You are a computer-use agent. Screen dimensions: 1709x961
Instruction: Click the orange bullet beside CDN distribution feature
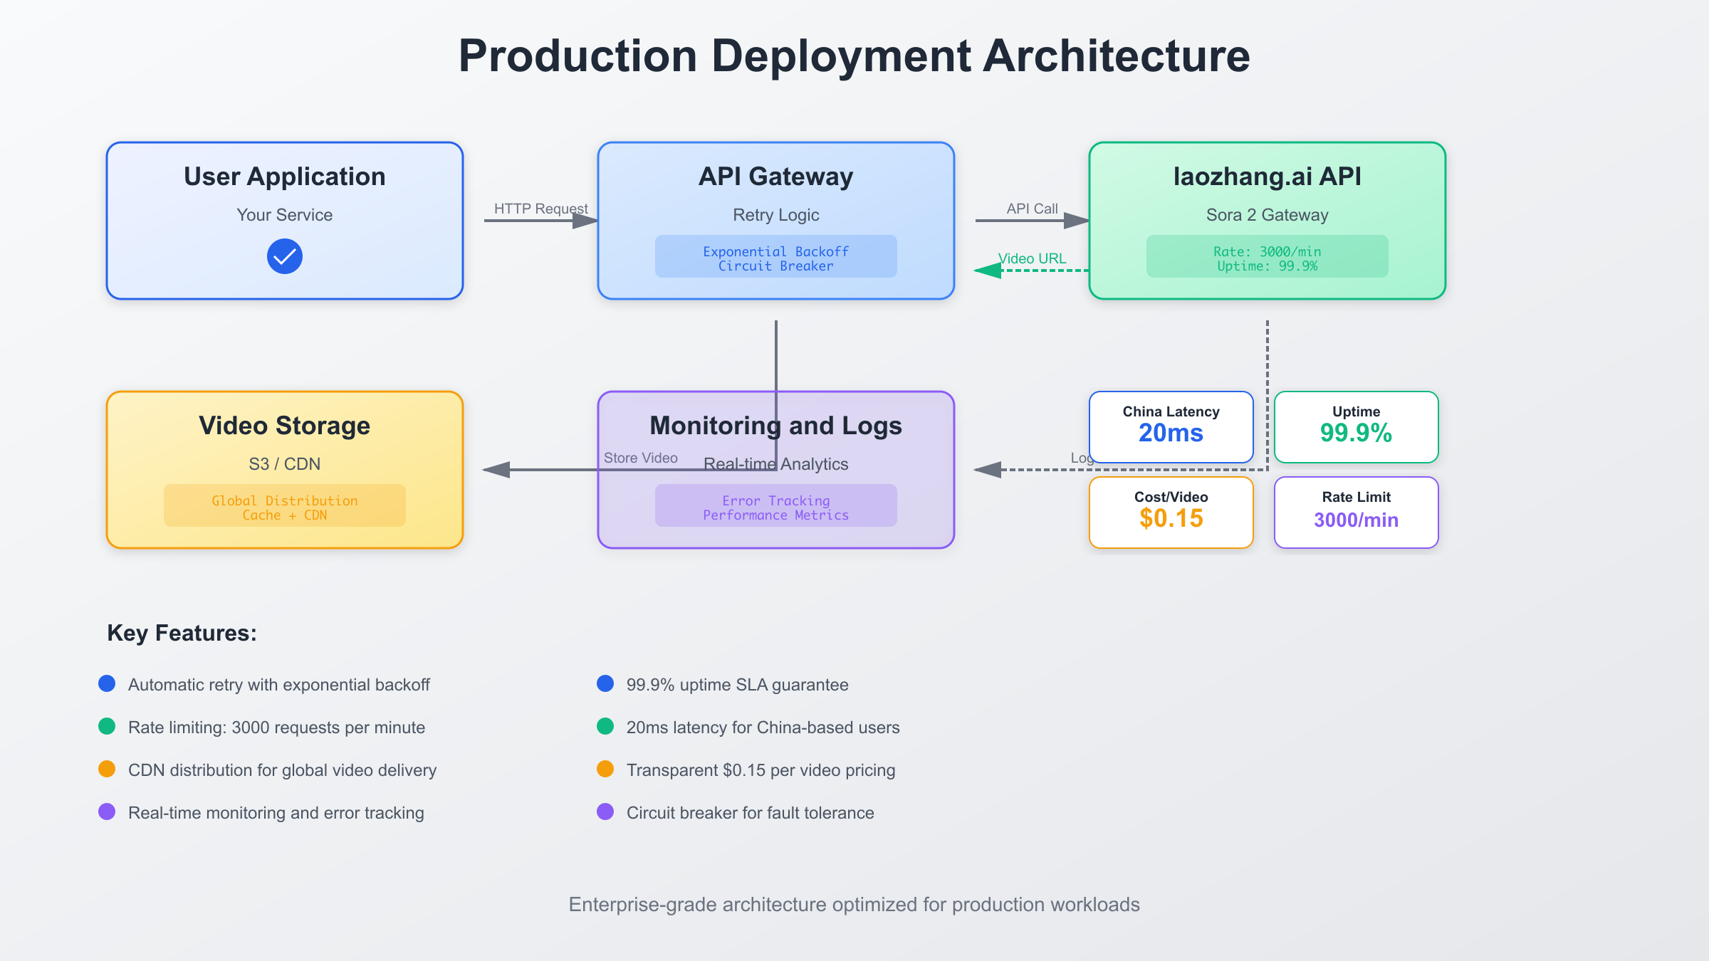(x=107, y=770)
